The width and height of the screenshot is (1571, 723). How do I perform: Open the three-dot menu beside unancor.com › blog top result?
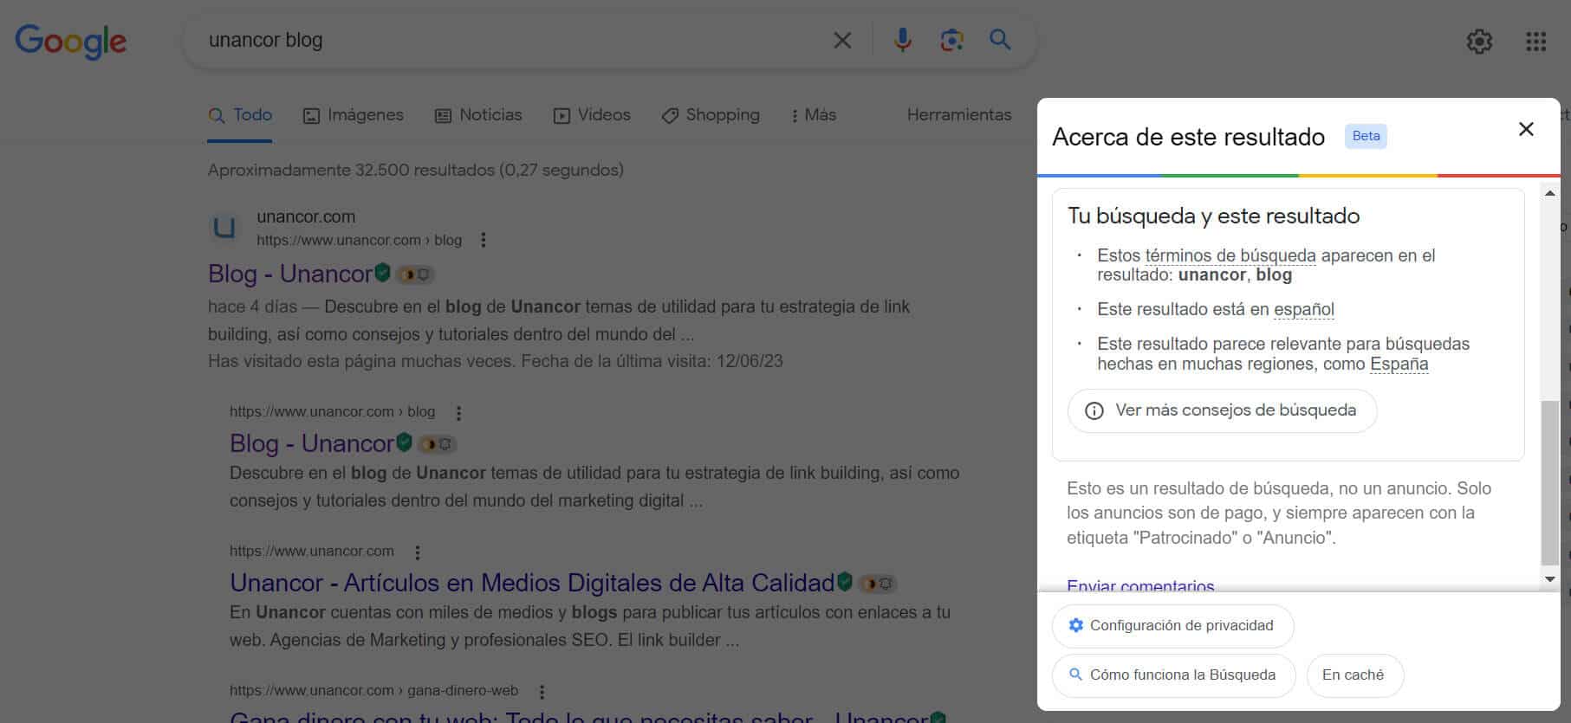click(x=484, y=240)
